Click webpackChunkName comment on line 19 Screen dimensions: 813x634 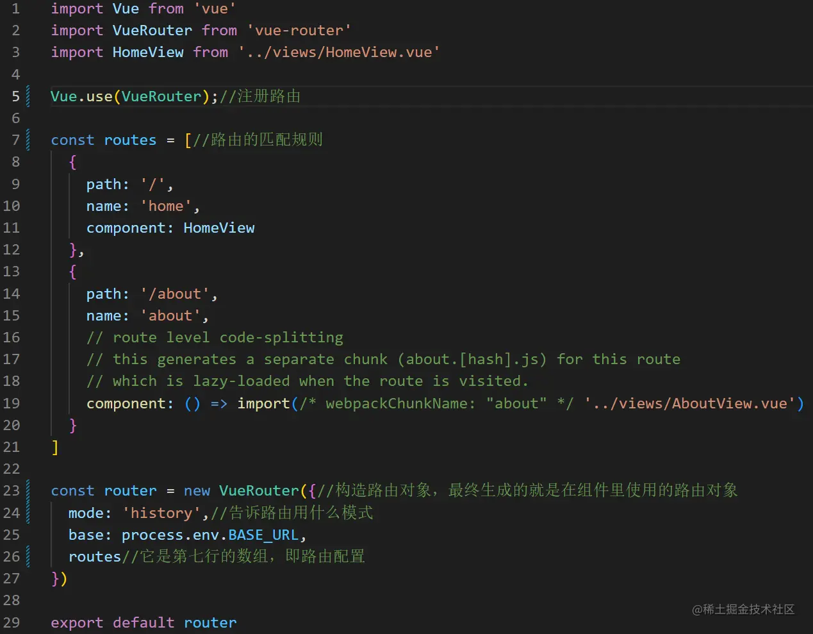tap(436, 404)
